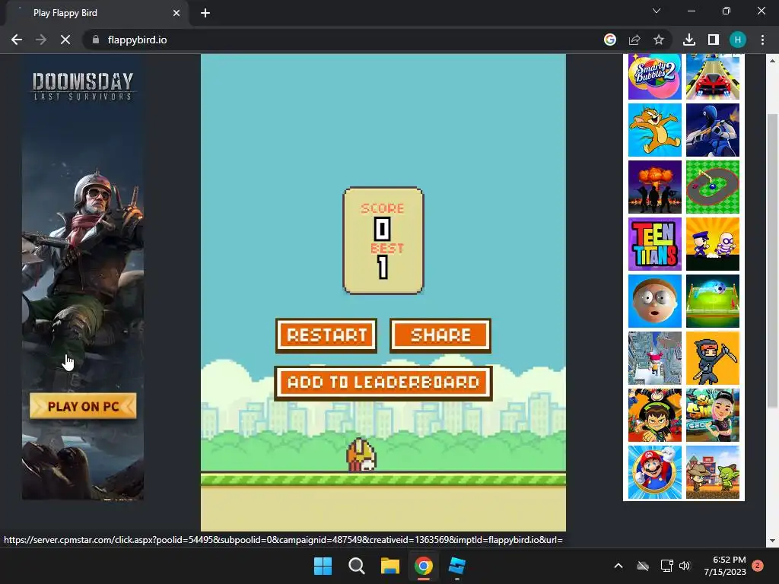Open cowboy versus goblin game thumbnail

tap(712, 472)
